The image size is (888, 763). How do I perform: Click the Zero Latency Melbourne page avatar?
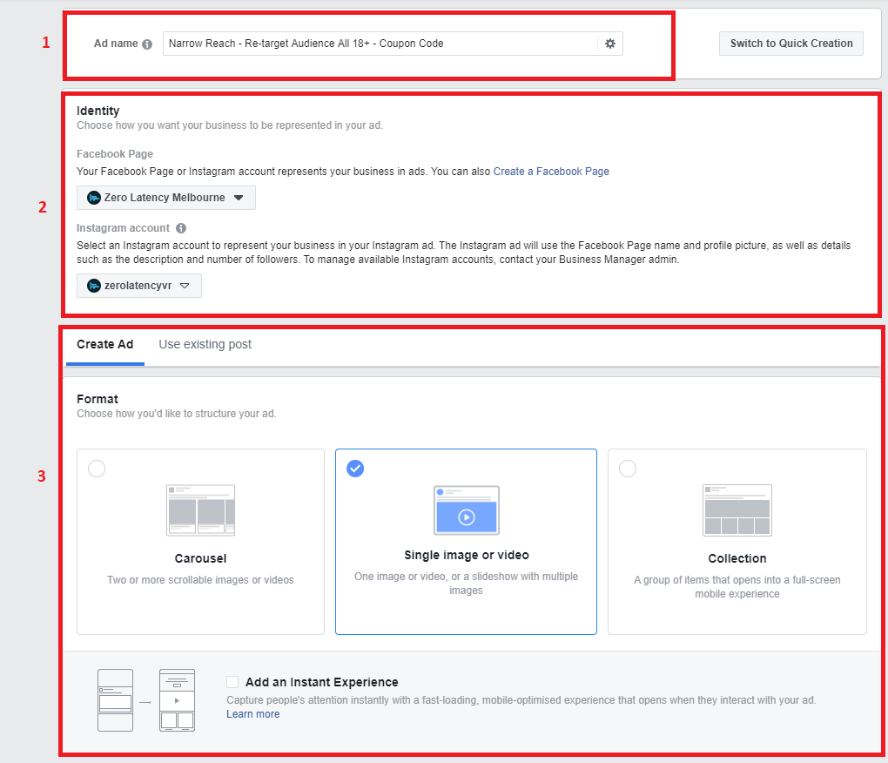94,198
